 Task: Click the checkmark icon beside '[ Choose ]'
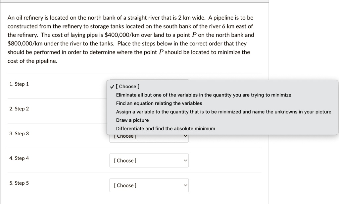112,87
